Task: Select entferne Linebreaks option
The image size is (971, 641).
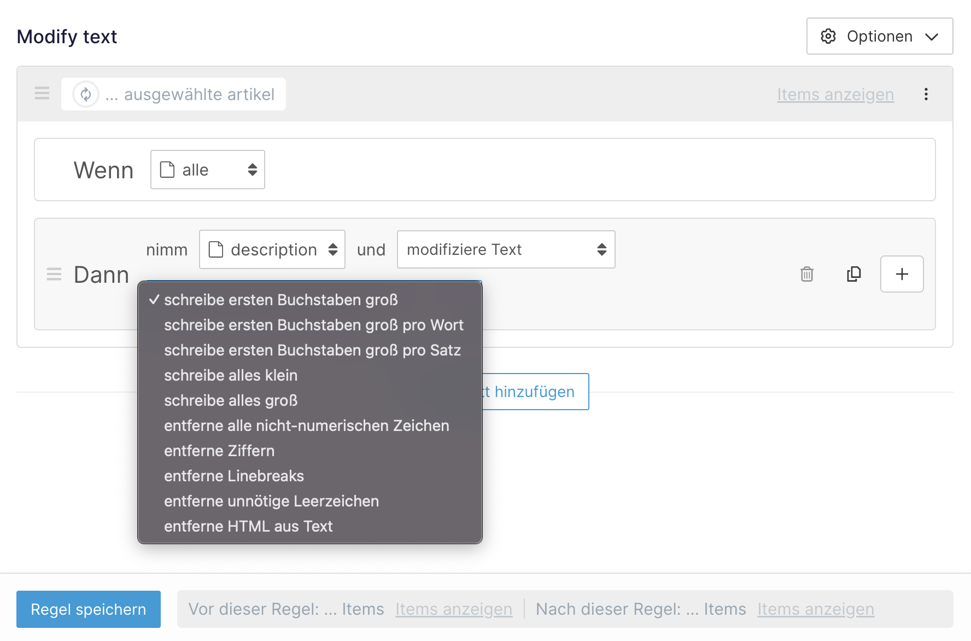Action: (x=310, y=476)
